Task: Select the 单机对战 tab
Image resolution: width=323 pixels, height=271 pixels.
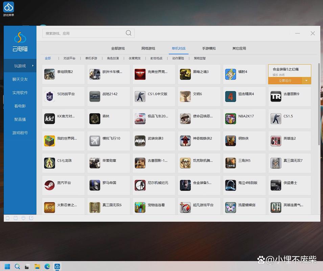Action: [x=179, y=48]
